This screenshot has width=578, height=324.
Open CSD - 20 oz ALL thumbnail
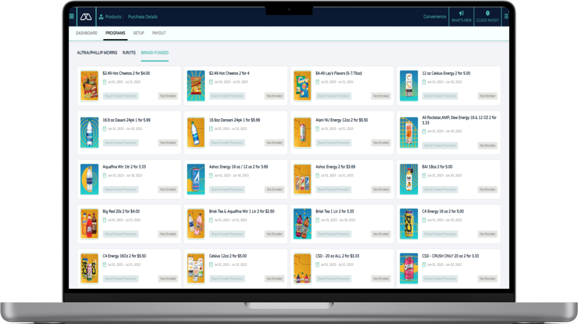[x=302, y=268]
